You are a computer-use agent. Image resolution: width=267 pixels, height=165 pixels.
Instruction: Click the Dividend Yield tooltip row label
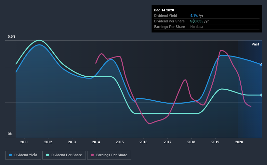[x=166, y=16]
